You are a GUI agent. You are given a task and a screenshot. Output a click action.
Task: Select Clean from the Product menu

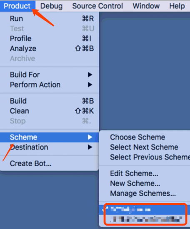(50, 111)
